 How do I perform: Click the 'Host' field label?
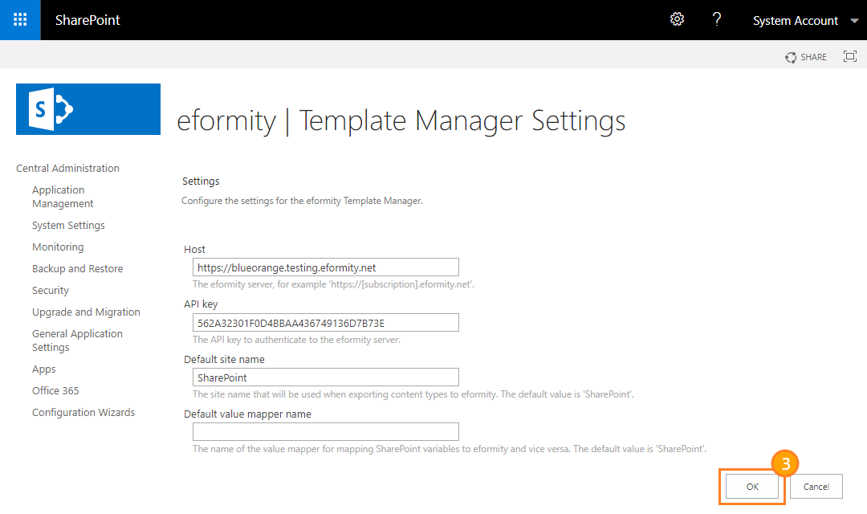point(194,250)
